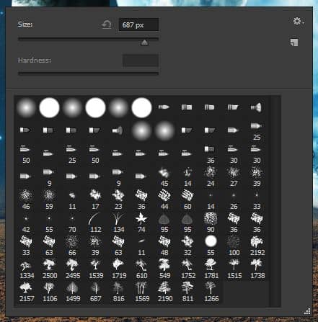This screenshot has width=318, height=322.
Task: Select the tree brush labeled 2190
Action: (x=164, y=292)
